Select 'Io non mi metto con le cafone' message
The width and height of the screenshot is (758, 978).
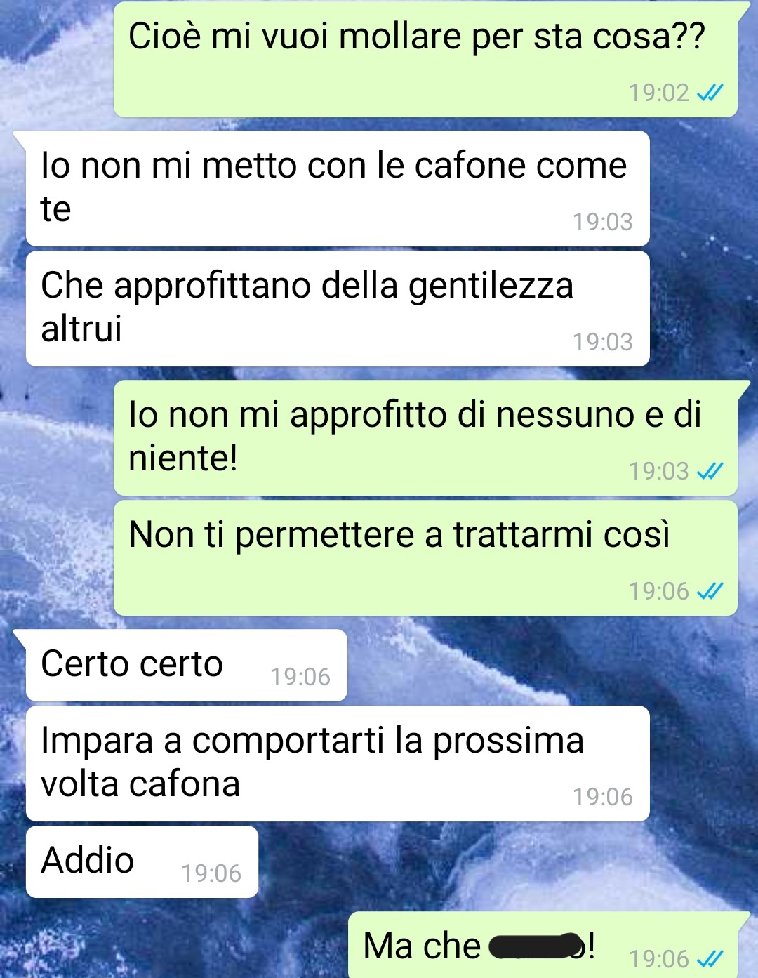click(x=338, y=188)
